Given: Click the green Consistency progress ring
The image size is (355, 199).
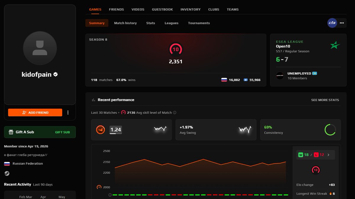Looking at the screenshot, I should point(330,130).
